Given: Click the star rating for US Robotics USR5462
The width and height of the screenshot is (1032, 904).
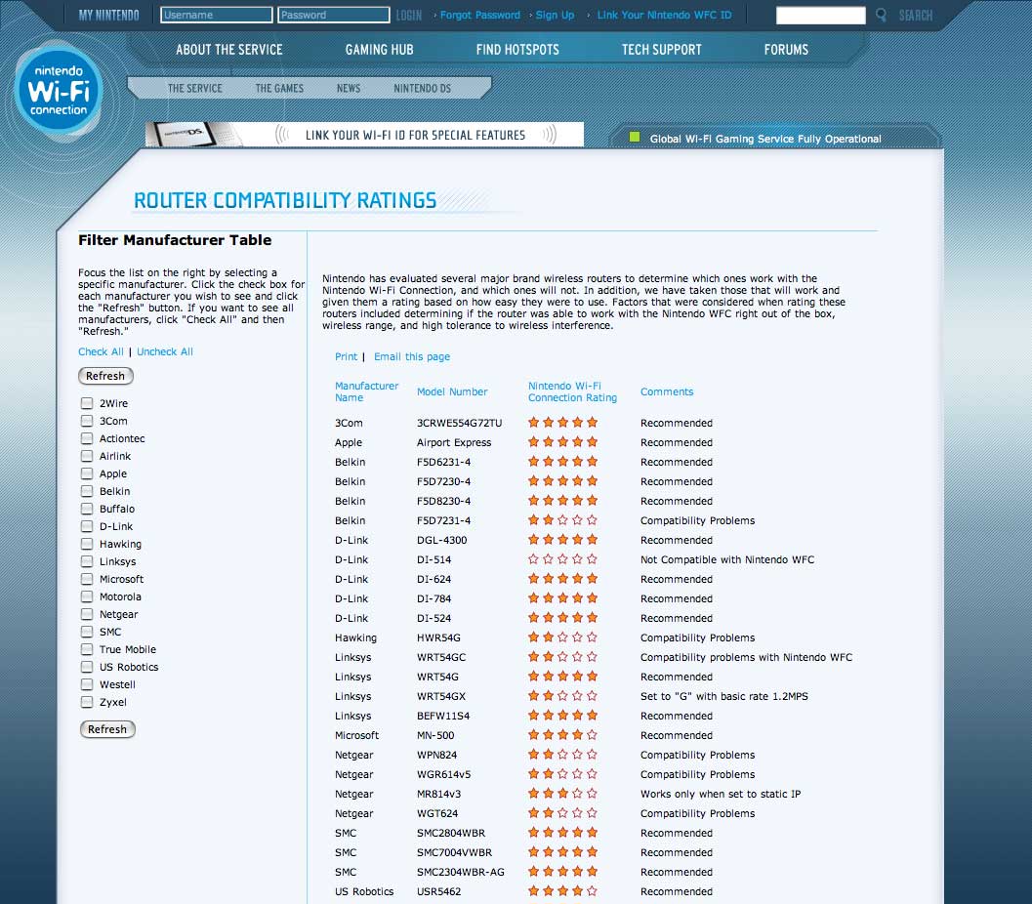Looking at the screenshot, I should pos(562,891).
